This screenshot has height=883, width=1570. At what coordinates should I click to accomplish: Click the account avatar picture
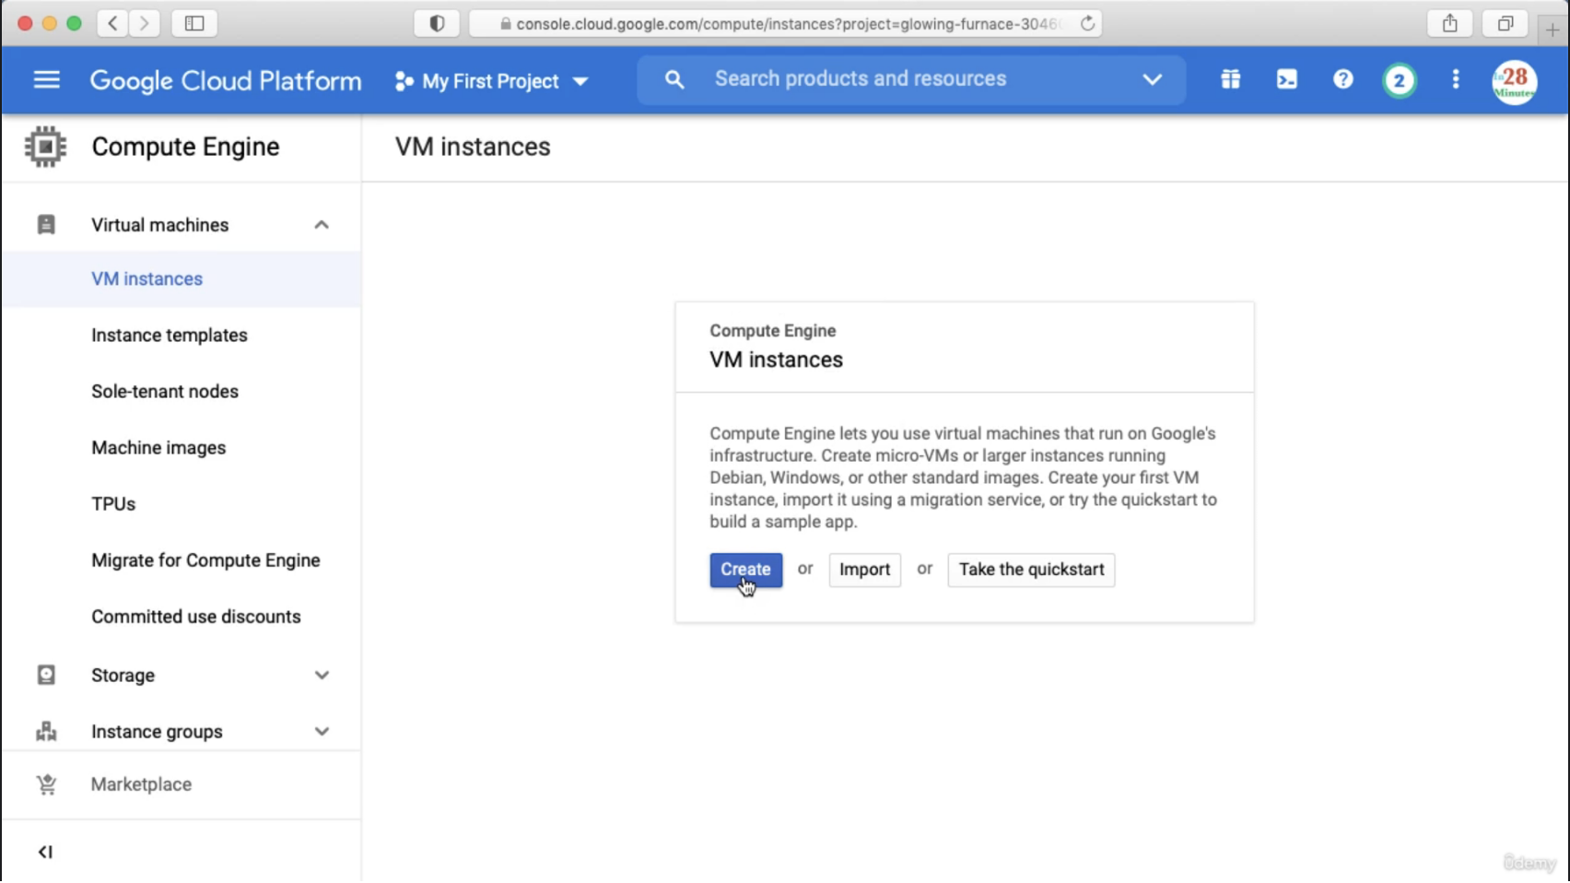click(x=1515, y=82)
